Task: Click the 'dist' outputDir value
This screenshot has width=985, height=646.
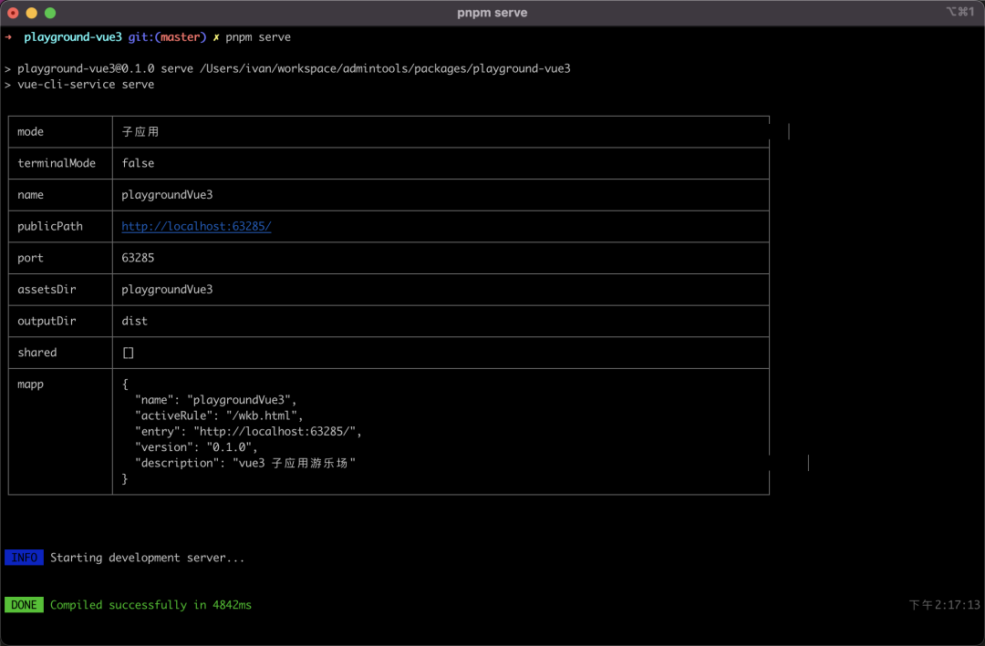Action: point(134,321)
